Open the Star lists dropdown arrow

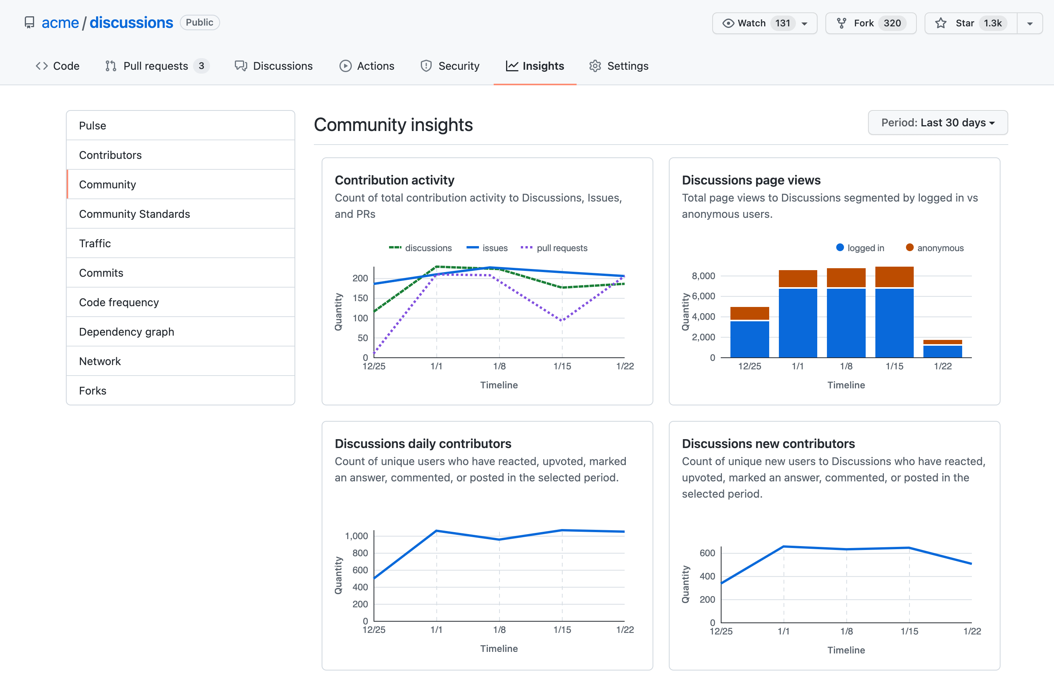pyautogui.click(x=1030, y=24)
